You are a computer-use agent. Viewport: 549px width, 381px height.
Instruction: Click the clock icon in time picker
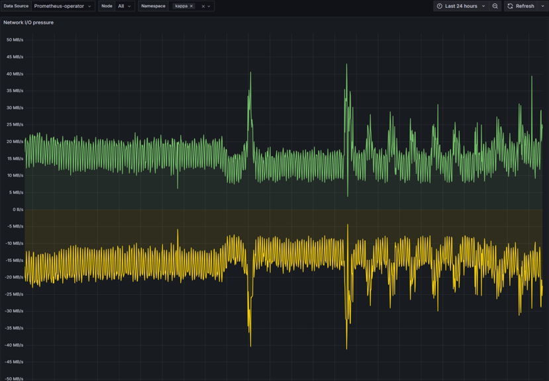[x=440, y=6]
